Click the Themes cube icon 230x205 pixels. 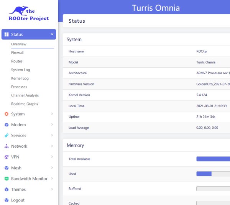coord(7,189)
